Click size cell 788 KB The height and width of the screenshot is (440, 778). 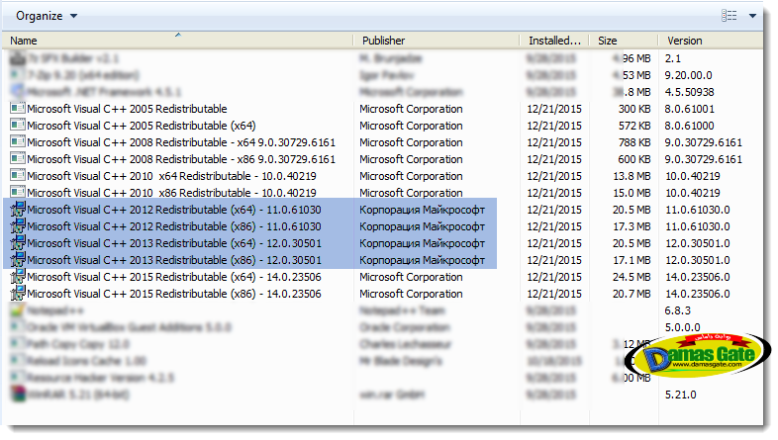(634, 142)
